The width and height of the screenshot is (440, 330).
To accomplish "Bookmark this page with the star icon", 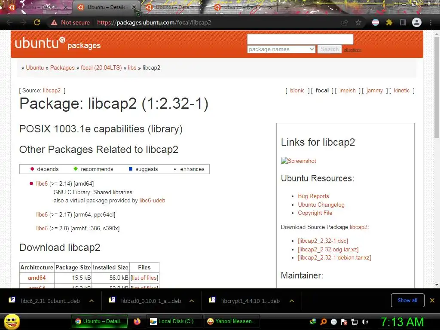I will pyautogui.click(x=358, y=22).
